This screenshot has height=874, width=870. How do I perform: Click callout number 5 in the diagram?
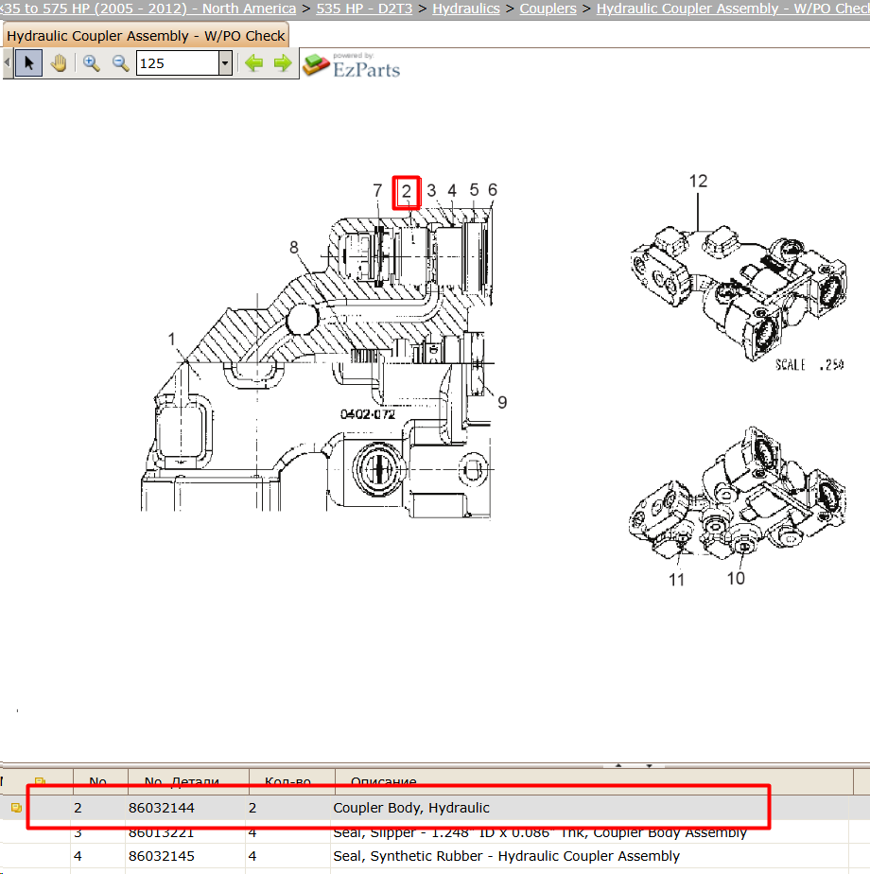pos(474,190)
